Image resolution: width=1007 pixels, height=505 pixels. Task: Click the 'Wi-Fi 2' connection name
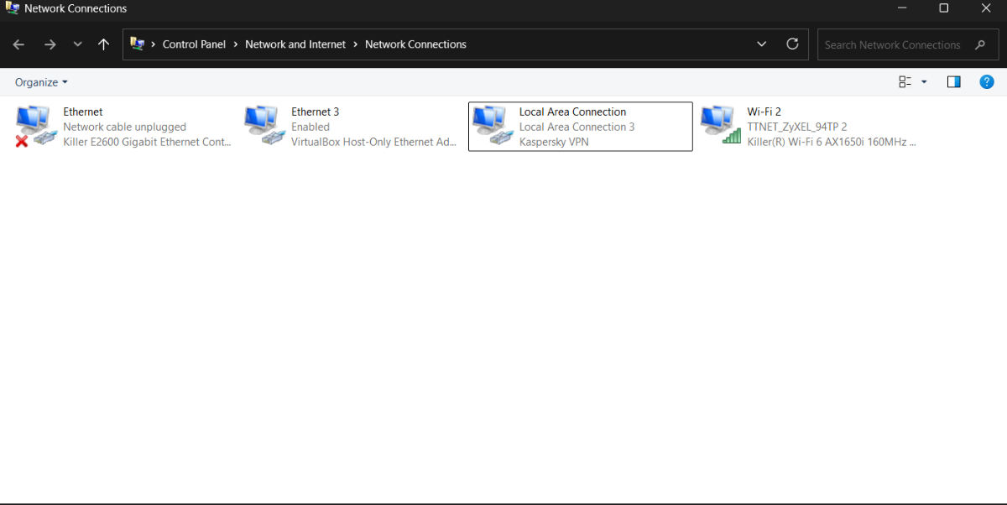tap(764, 112)
